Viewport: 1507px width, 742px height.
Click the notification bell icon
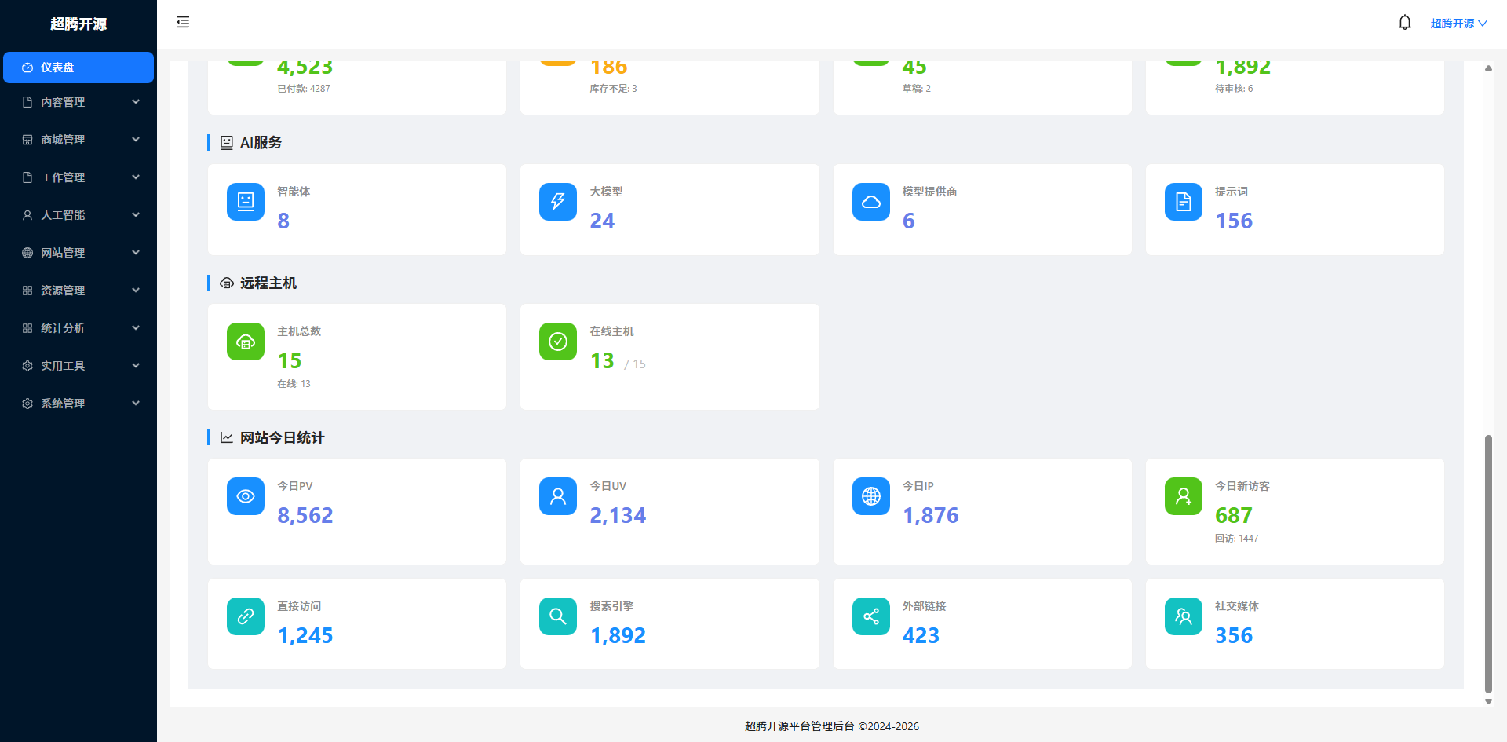(1404, 23)
